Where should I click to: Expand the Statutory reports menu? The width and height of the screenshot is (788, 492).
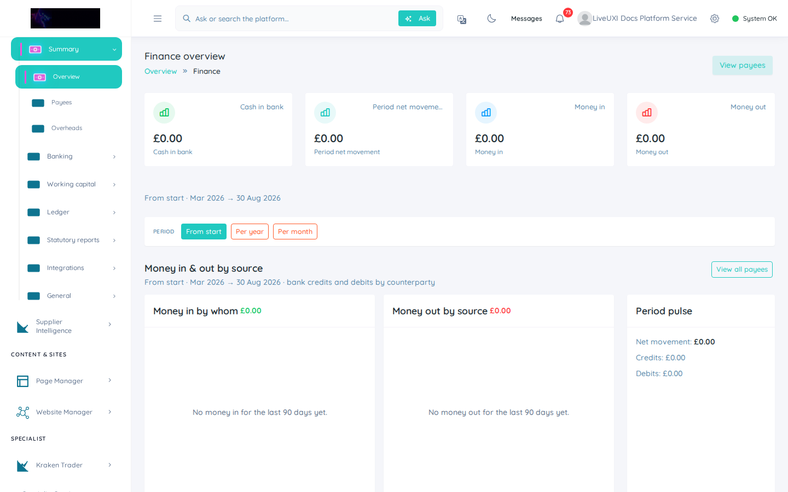pyautogui.click(x=72, y=240)
